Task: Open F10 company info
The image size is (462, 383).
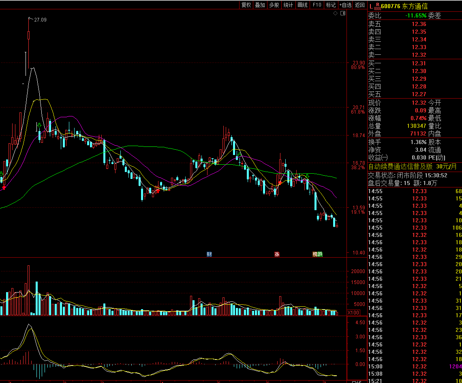Action: coord(317,5)
